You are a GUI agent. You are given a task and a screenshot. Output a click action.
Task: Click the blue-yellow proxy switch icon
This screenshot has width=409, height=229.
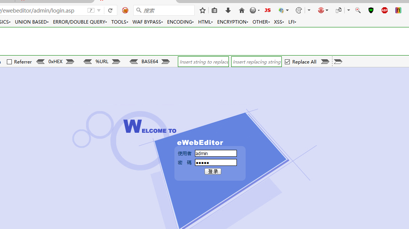point(281,10)
